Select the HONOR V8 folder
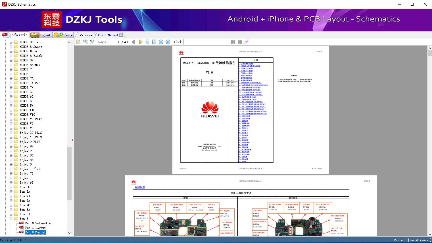The height and width of the screenshot is (243, 432). click(26, 128)
